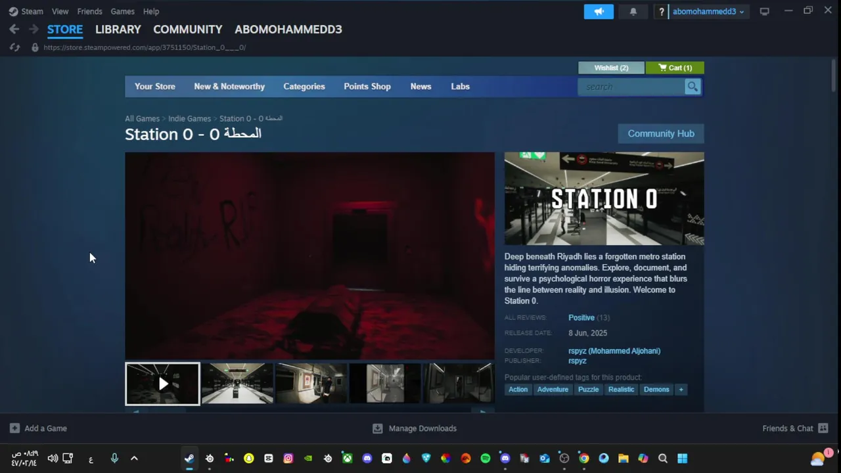Open the Friends menu
Viewport: 841px width, 473px height.
[89, 12]
